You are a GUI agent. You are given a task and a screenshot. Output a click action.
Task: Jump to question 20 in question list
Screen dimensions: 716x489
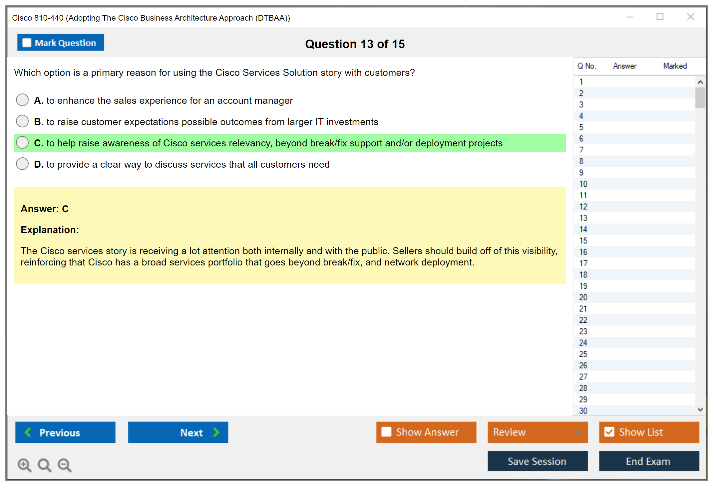583,297
